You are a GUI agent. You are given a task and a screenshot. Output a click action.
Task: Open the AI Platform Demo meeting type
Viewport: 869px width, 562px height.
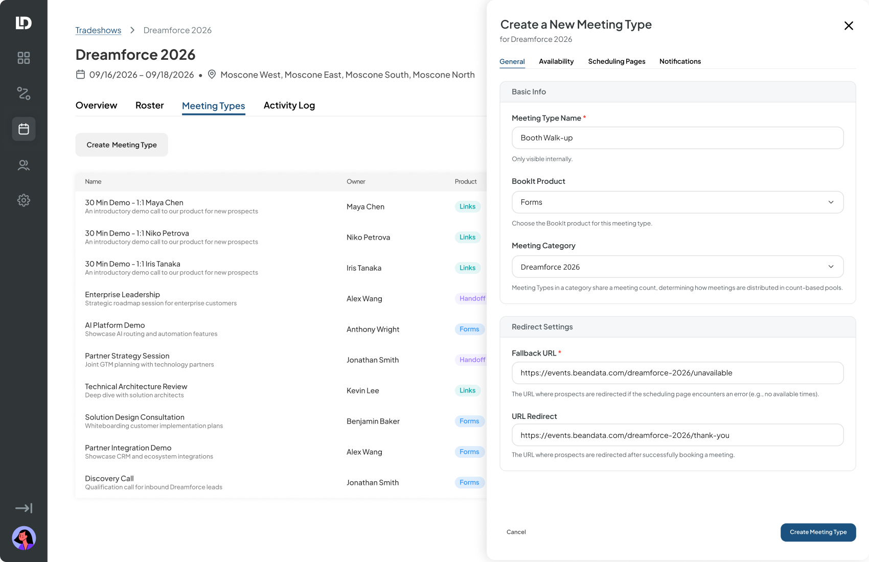(281, 330)
